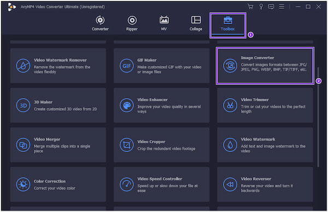Viewport: 328px width, 212px height.
Task: Close the AnyMP4 window
Action: pyautogui.click(x=319, y=7)
